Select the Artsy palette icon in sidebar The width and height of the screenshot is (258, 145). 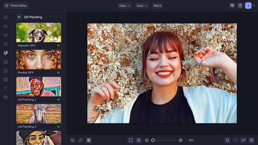pyautogui.click(x=5, y=53)
